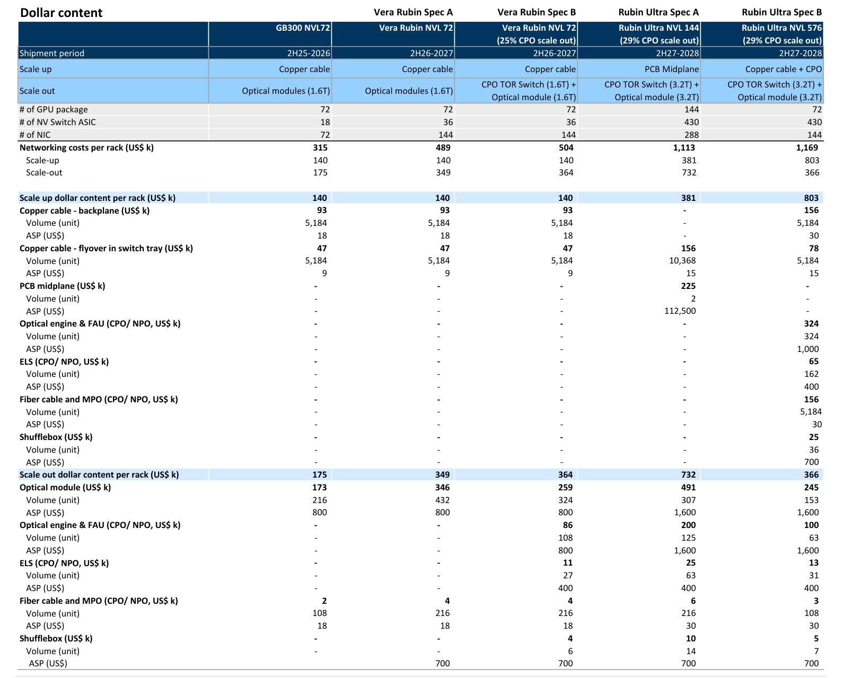Image resolution: width=843 pixels, height=678 pixels.
Task: Click optical module value 173
Action: tap(320, 487)
